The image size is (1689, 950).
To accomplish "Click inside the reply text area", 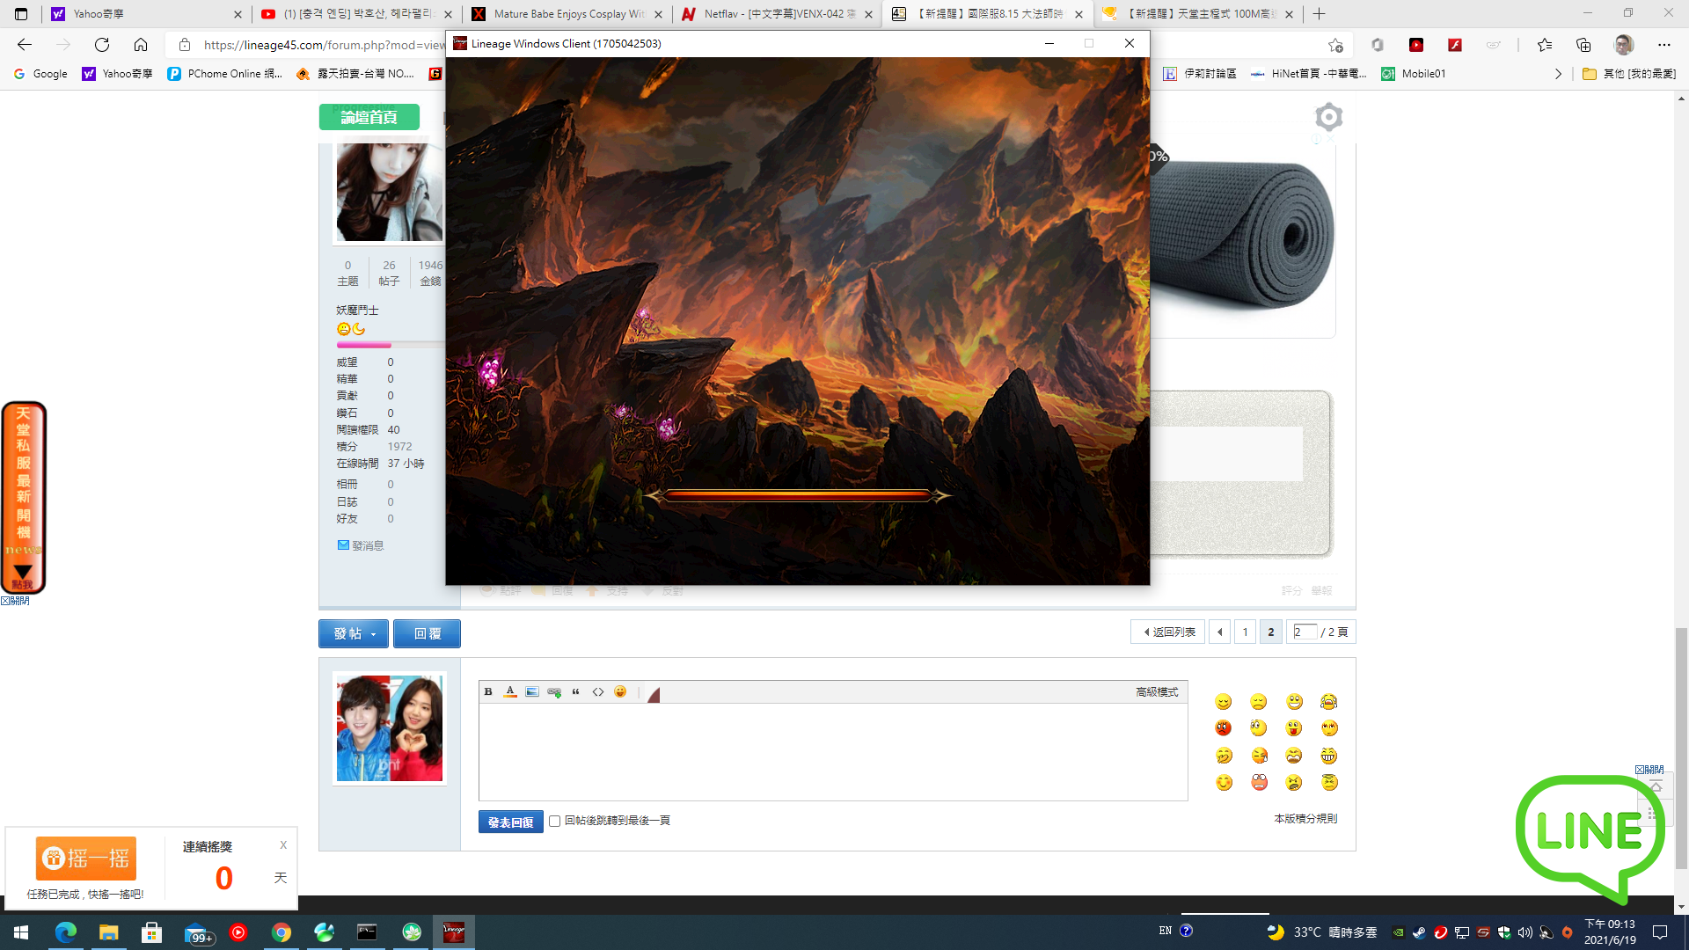I will pyautogui.click(x=833, y=752).
